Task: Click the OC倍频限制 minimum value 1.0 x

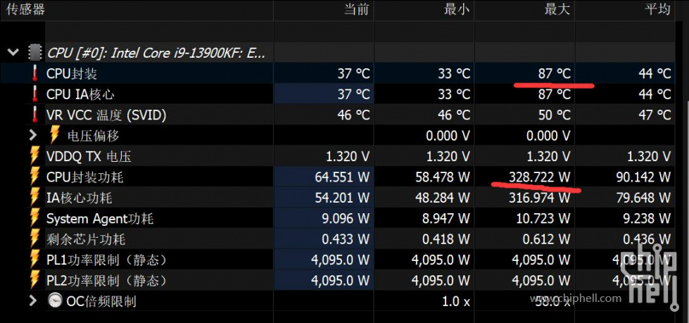Action: click(x=455, y=301)
